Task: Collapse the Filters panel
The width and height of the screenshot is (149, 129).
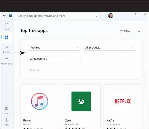Action: point(130,31)
